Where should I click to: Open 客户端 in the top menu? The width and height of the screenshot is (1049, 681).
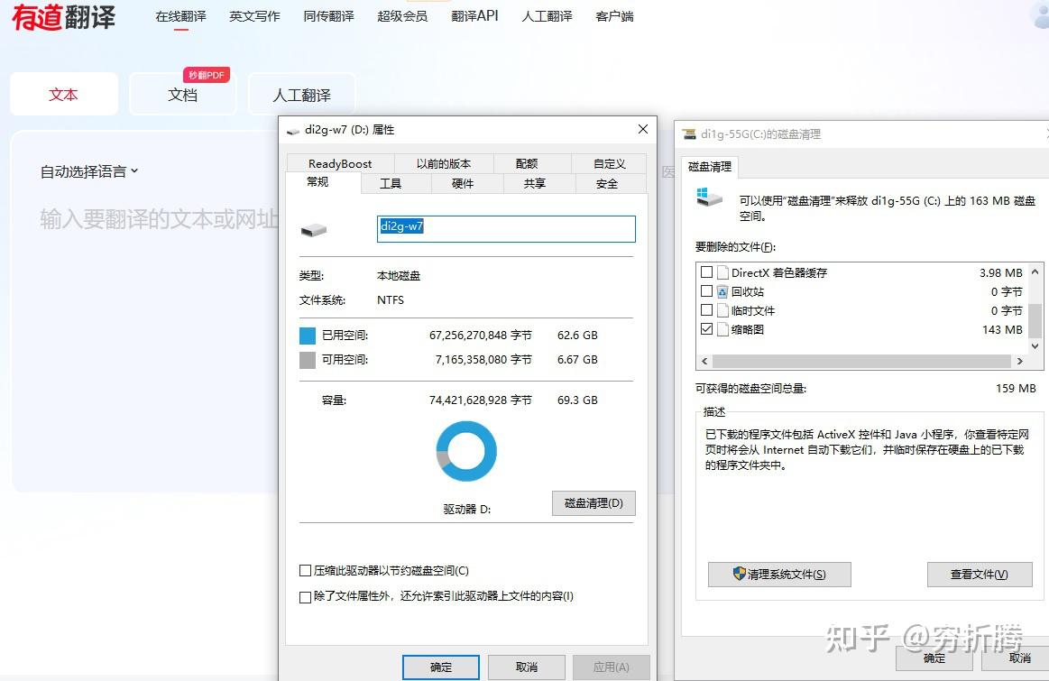[x=614, y=17]
